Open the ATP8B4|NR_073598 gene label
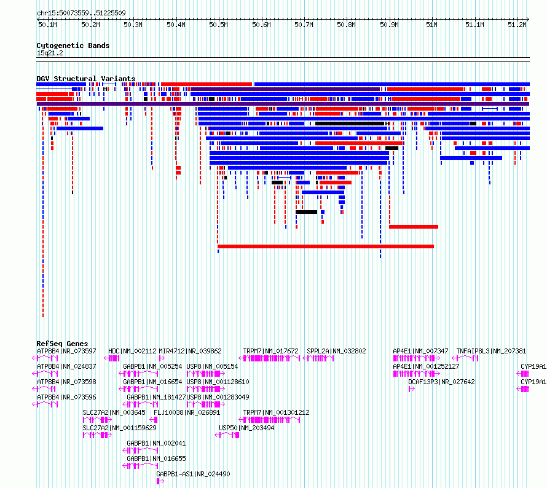Image resolution: width=547 pixels, height=488 pixels. [x=66, y=382]
